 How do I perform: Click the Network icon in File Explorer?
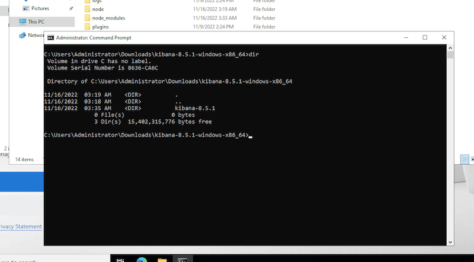coord(23,36)
